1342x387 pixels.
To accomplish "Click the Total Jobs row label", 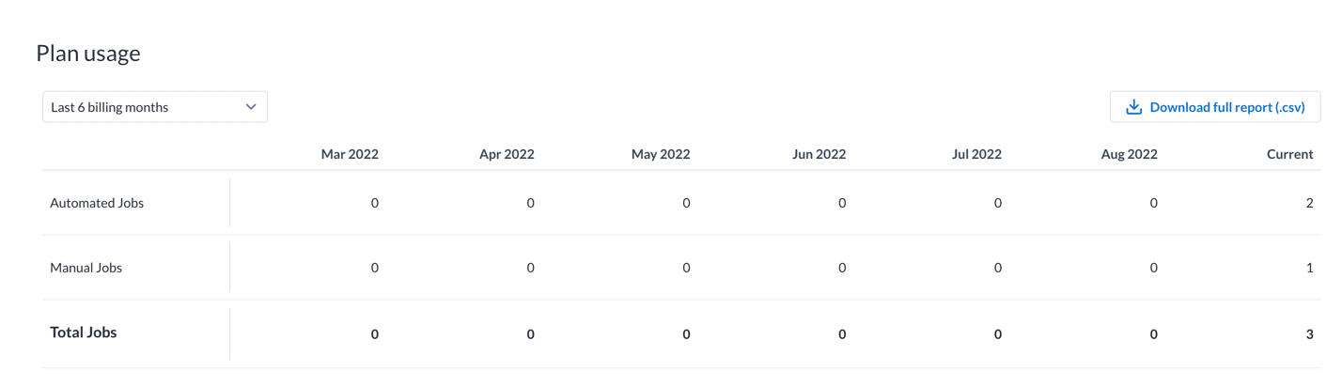I will pos(84,333).
